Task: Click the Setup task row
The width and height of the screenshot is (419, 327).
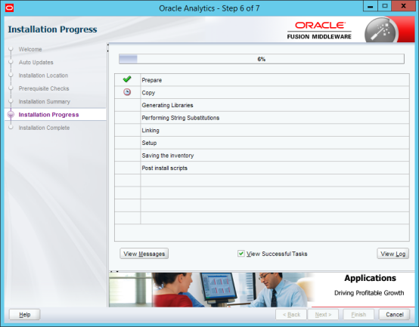Action: 262,143
